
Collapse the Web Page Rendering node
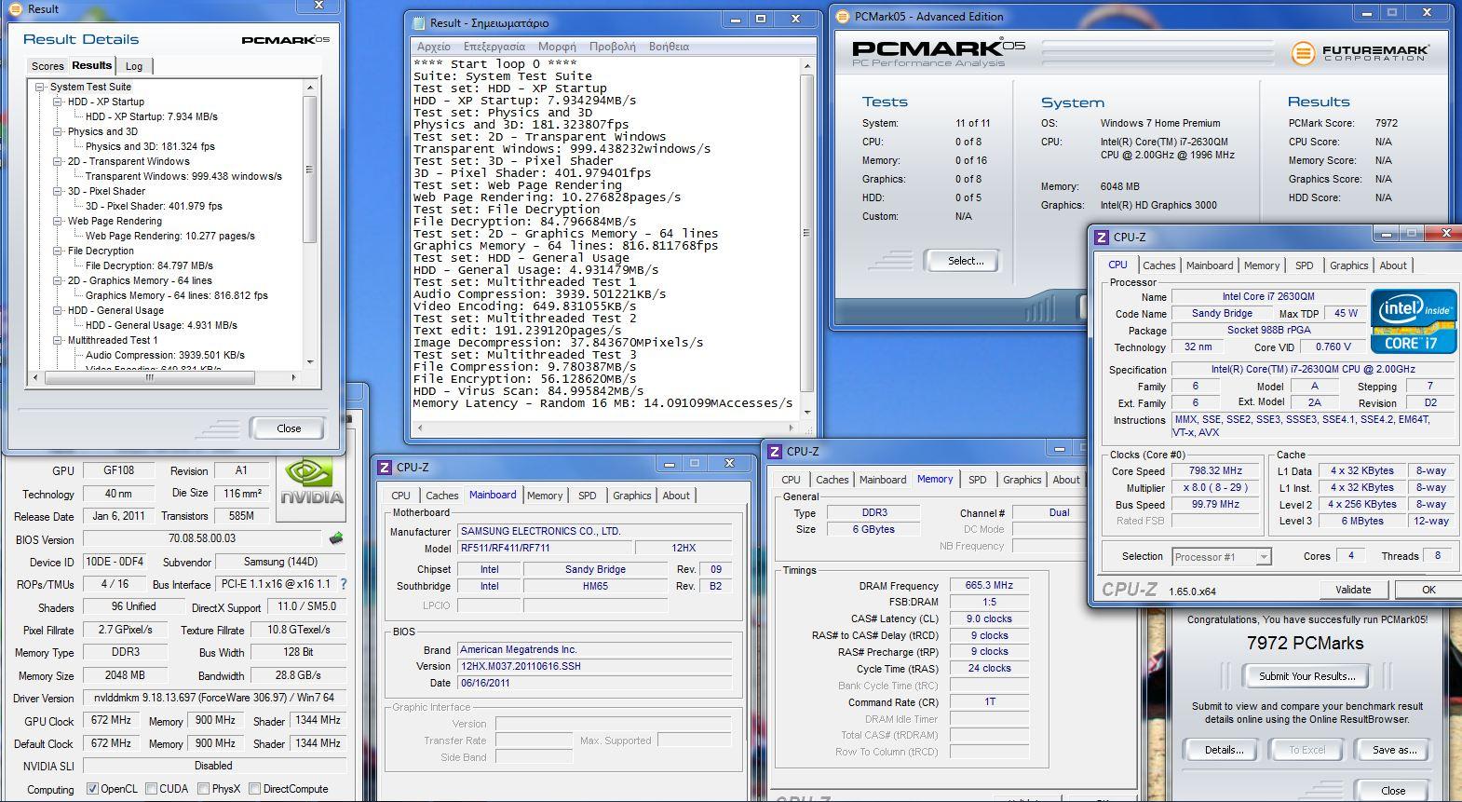(x=58, y=221)
